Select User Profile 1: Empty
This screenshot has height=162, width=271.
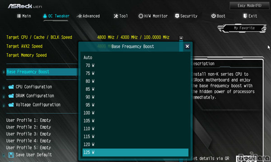click(x=28, y=120)
